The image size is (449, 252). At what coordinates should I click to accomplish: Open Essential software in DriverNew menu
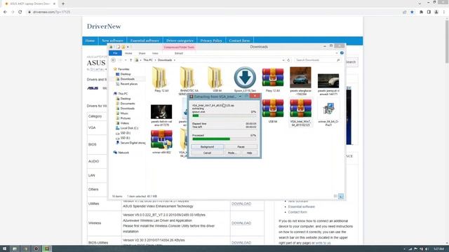(x=145, y=41)
